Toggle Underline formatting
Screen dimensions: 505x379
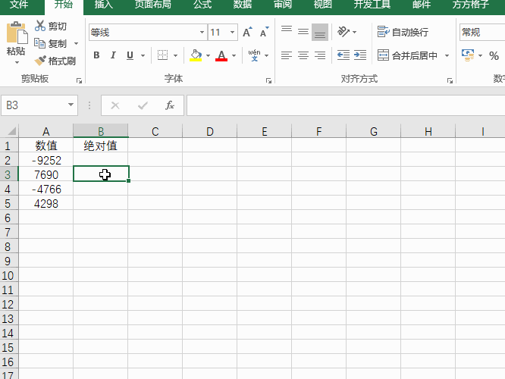130,55
